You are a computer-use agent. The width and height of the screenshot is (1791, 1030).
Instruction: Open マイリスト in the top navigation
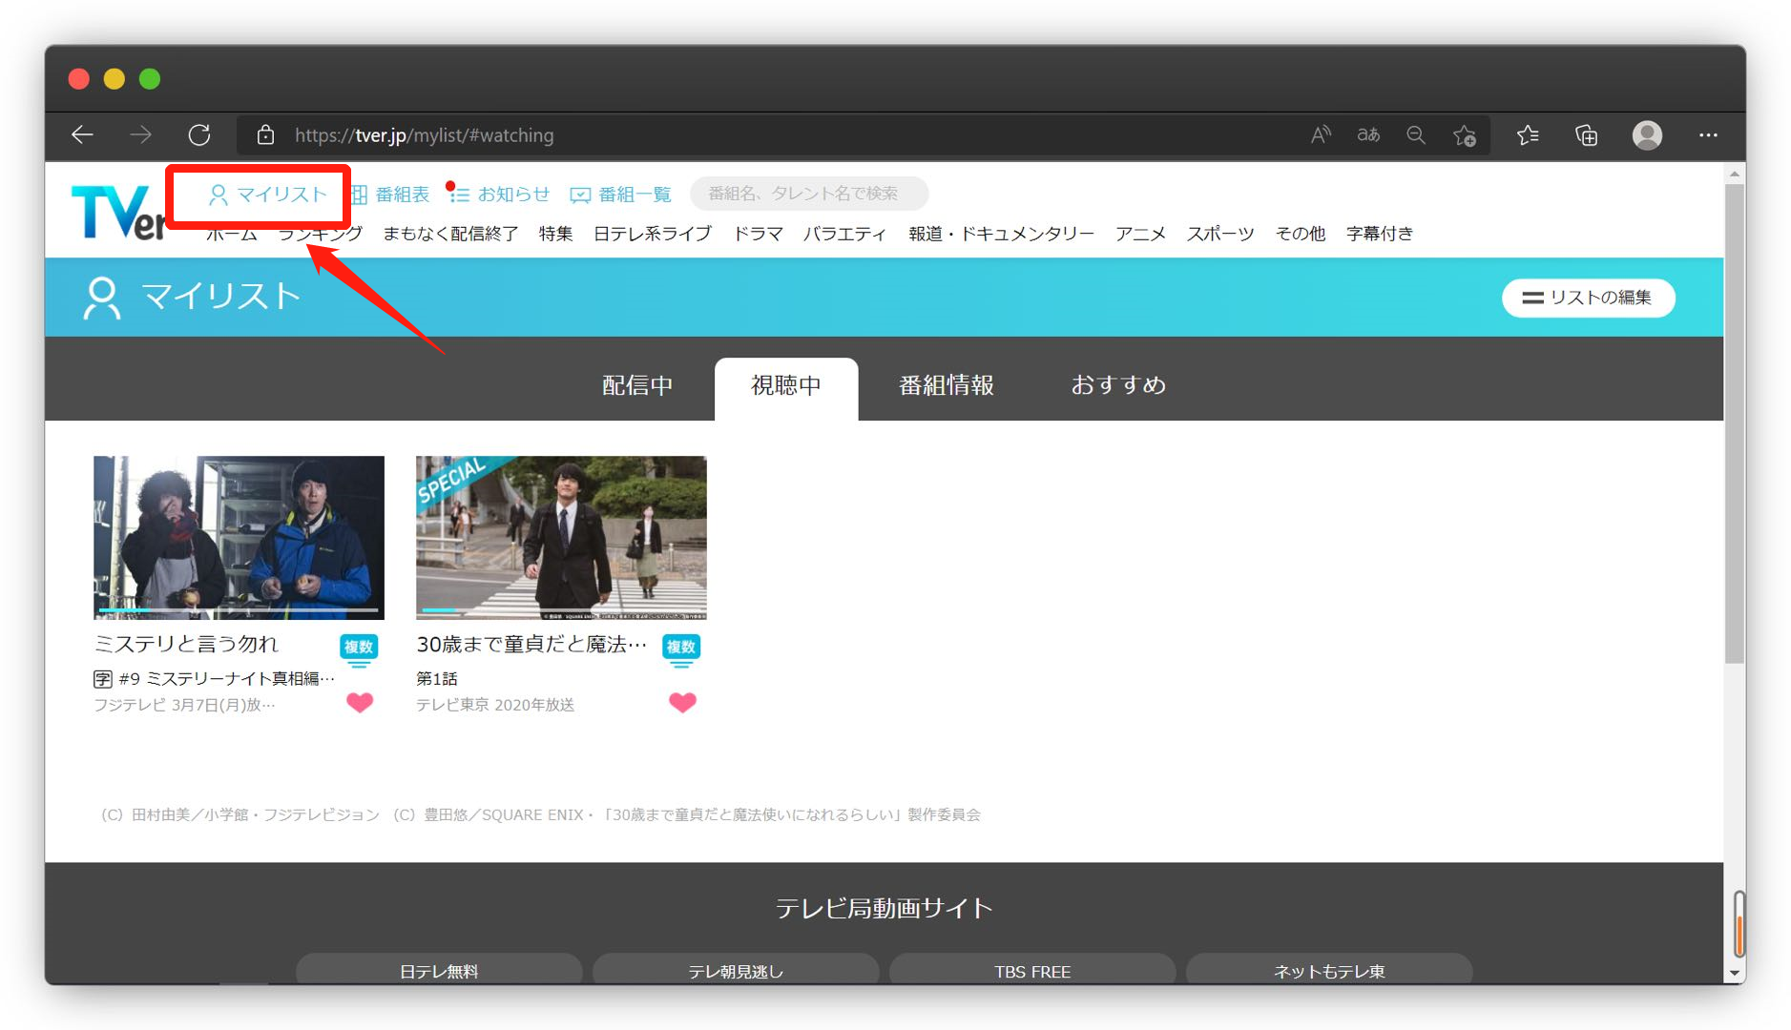(x=268, y=195)
